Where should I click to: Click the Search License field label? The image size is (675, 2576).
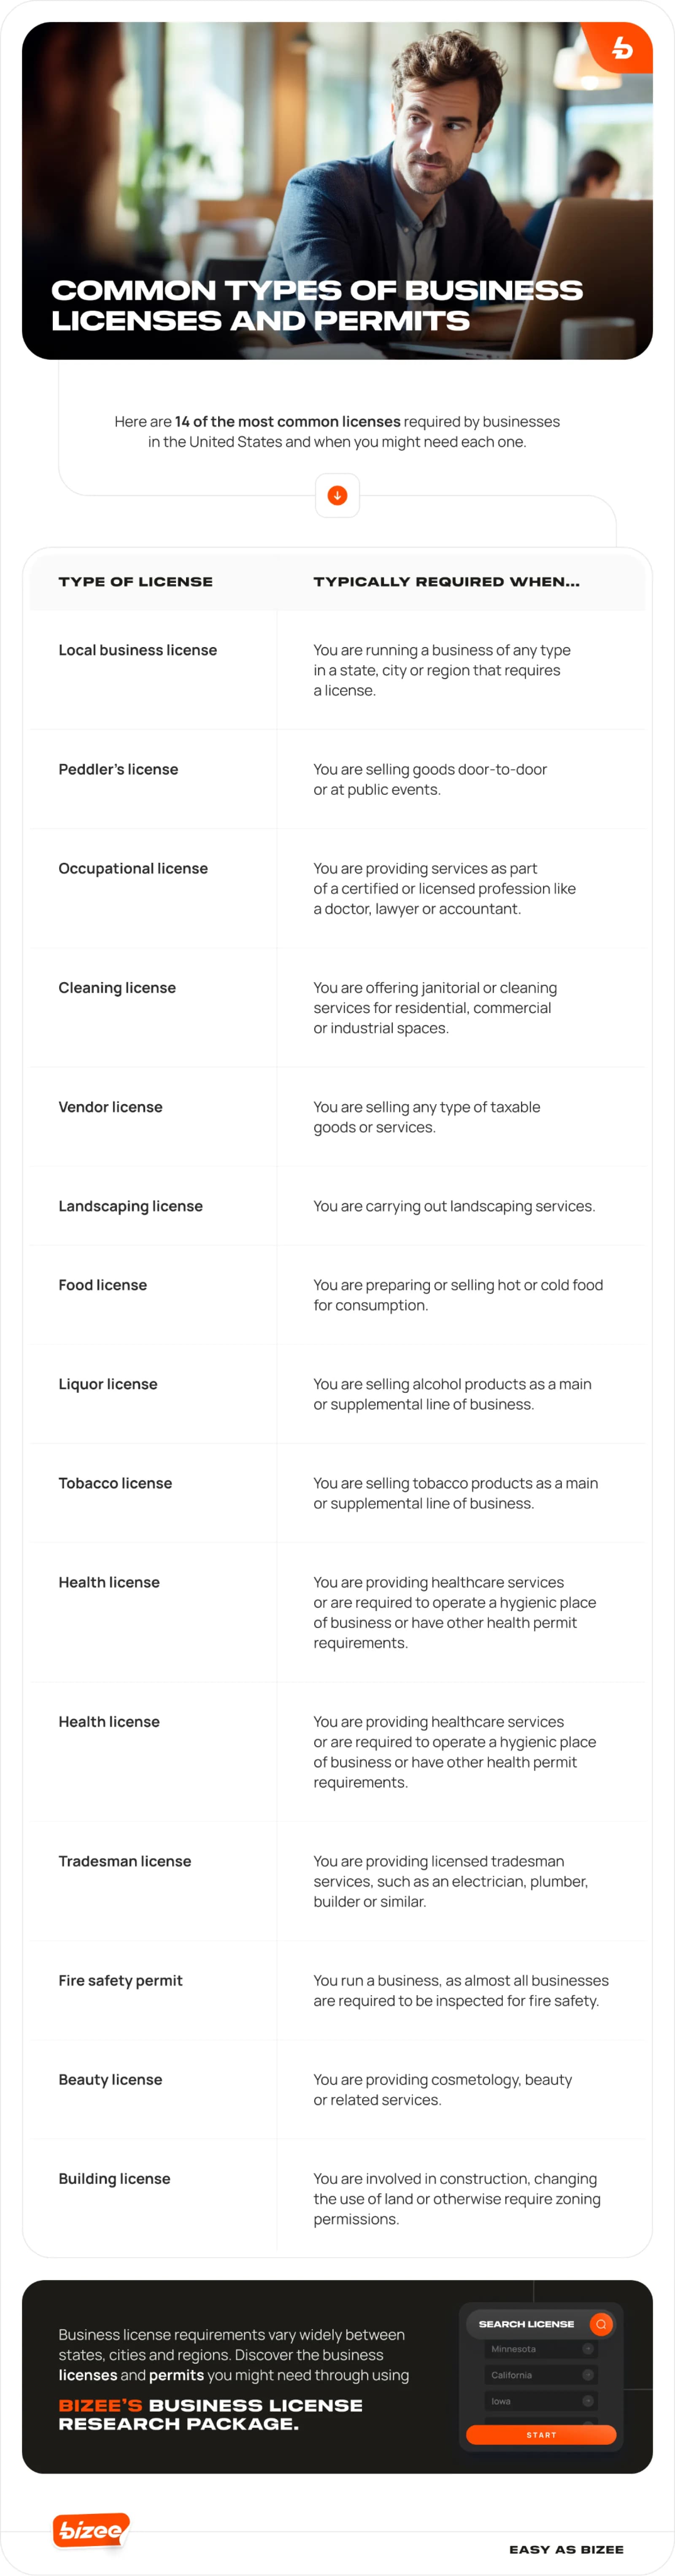point(526,2324)
